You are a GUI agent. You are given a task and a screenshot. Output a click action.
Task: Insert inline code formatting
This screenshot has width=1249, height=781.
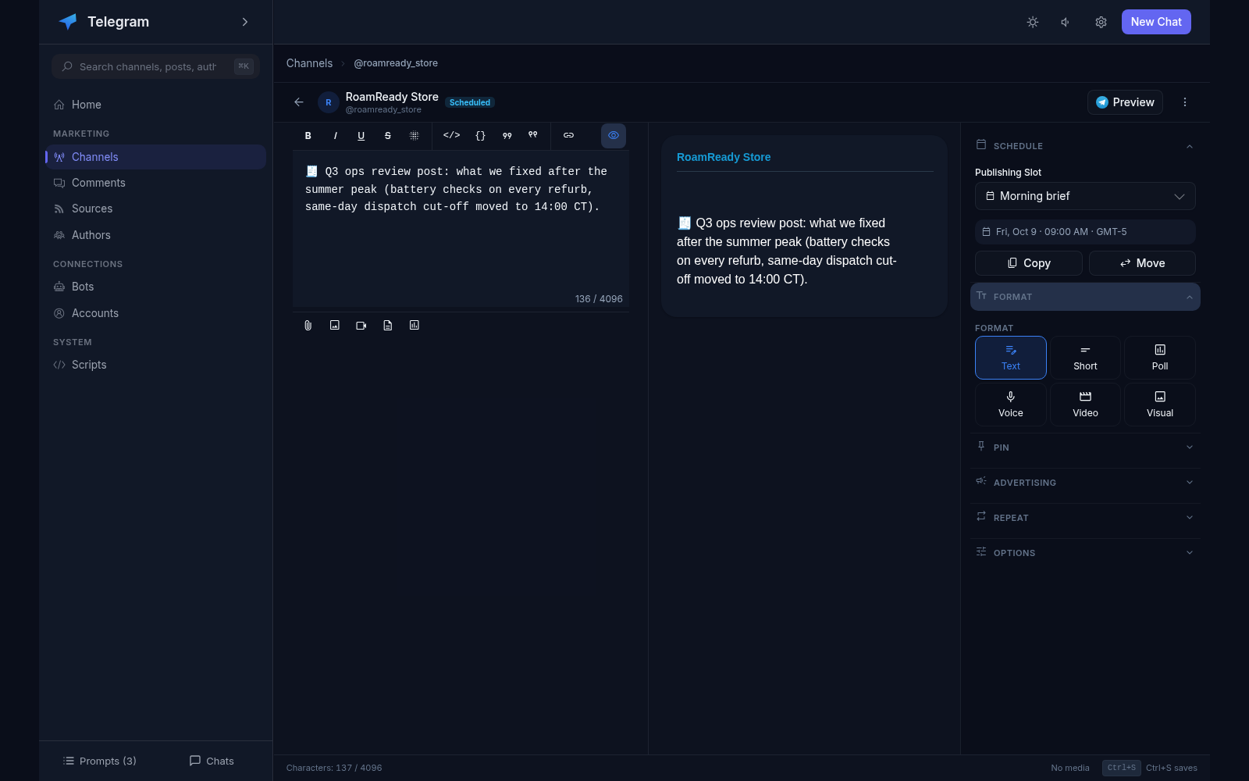(x=452, y=135)
